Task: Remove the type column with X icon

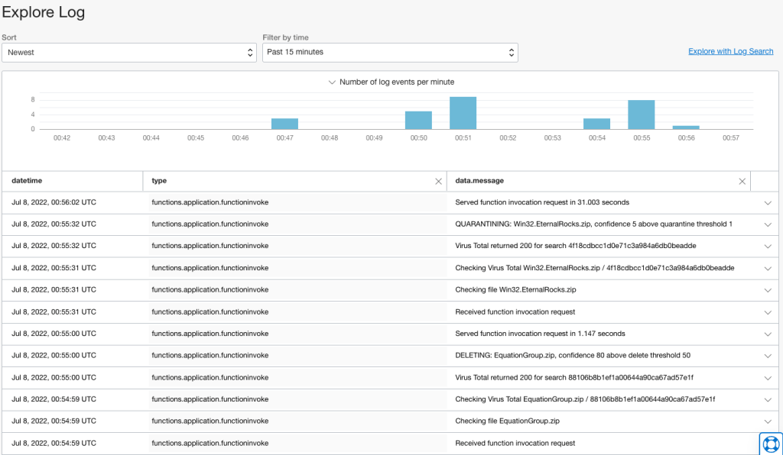Action: click(438, 181)
